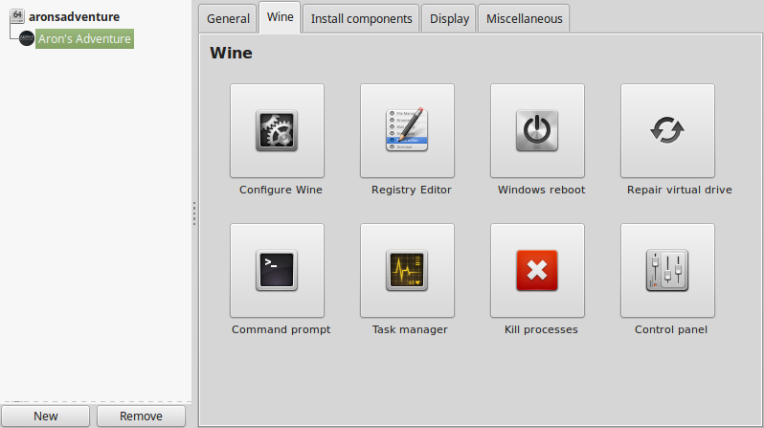Open the Install components tab

point(362,18)
